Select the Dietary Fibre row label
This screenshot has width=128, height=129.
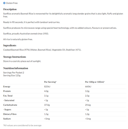click(10, 114)
